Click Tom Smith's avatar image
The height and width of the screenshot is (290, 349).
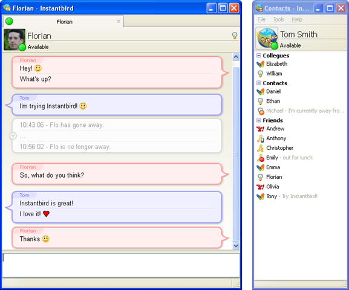pyautogui.click(x=266, y=38)
